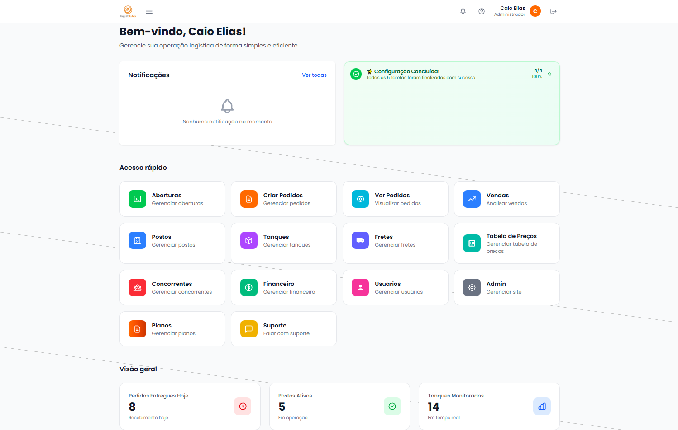This screenshot has height=430, width=678.
Task: Click the purple Tanques cube icon
Action: 248,241
